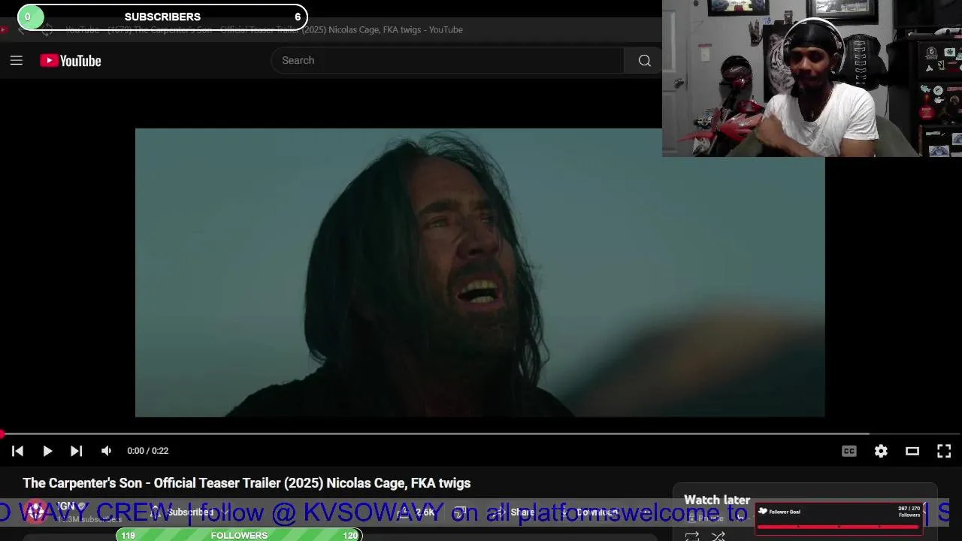Toggle loop playlist in Watch later panel
The image size is (962, 541).
coord(692,536)
